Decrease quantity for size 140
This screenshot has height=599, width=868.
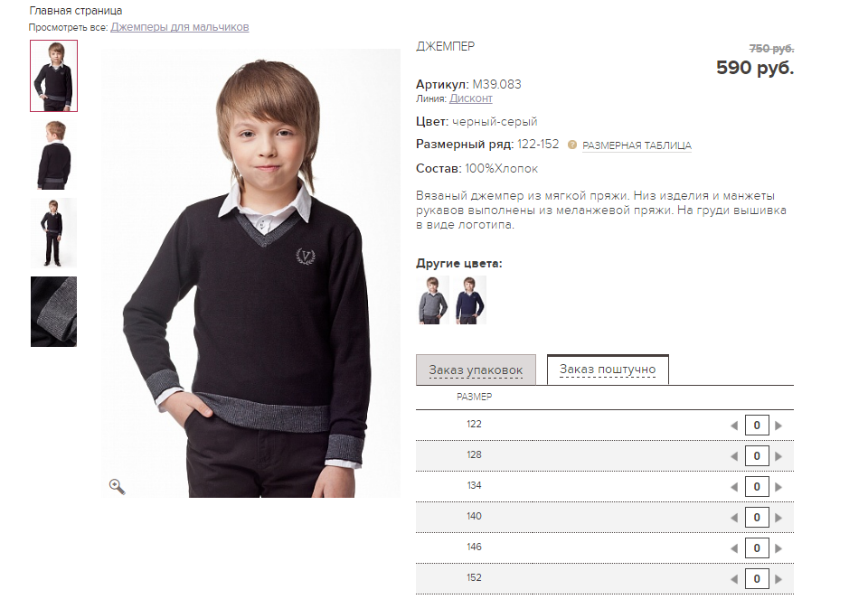734,518
